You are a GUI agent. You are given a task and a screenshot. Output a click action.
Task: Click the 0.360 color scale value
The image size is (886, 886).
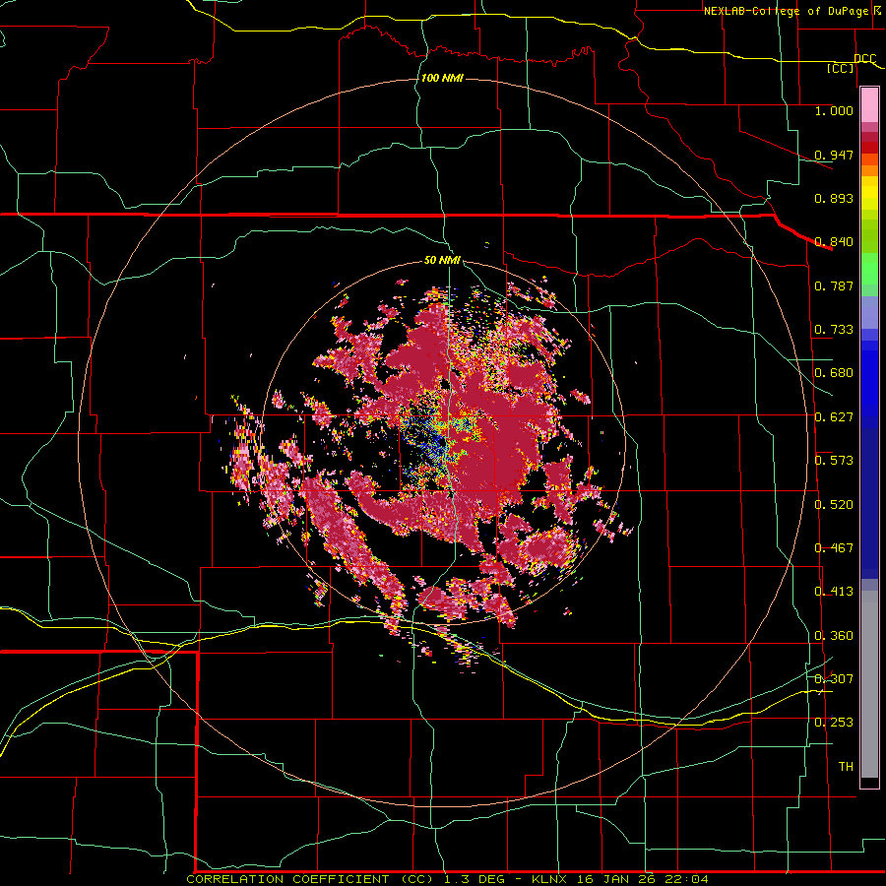point(834,636)
